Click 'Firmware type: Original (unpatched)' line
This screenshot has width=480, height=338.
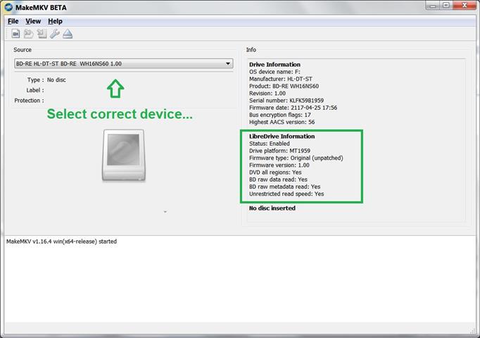pos(296,158)
